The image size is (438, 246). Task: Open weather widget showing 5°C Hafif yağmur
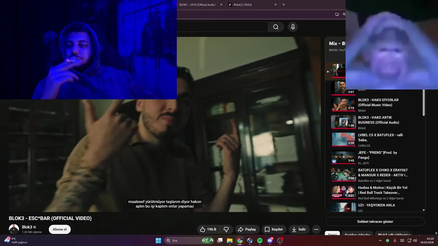pyautogui.click(x=16, y=241)
